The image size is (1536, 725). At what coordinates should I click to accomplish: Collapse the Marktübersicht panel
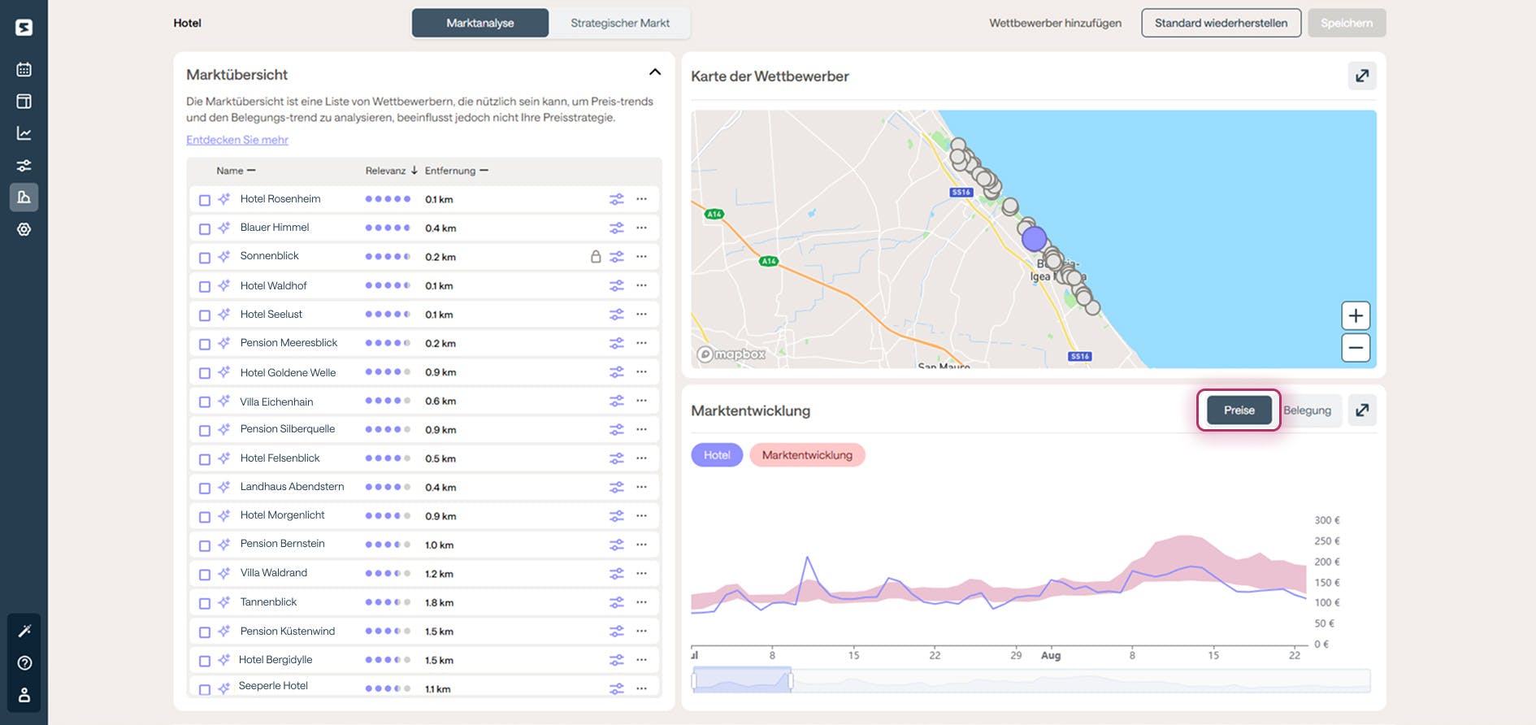click(x=655, y=72)
